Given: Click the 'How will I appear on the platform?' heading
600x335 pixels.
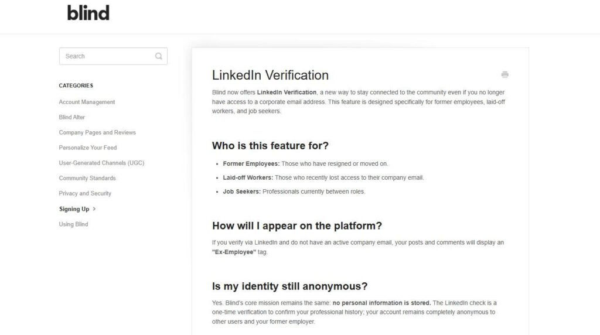Looking at the screenshot, I should 297,225.
